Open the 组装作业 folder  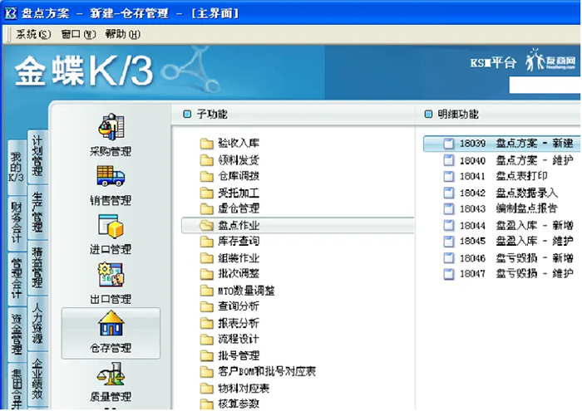coord(229,258)
